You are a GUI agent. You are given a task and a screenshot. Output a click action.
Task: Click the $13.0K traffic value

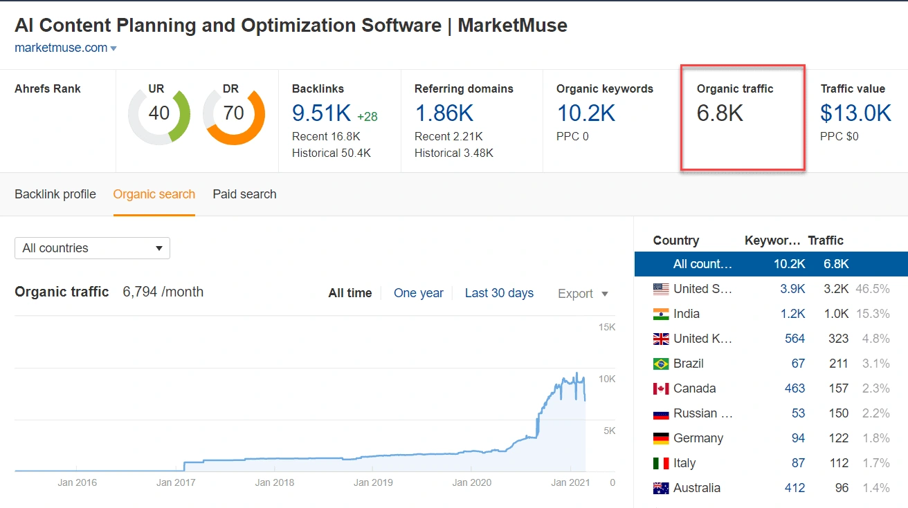(856, 113)
